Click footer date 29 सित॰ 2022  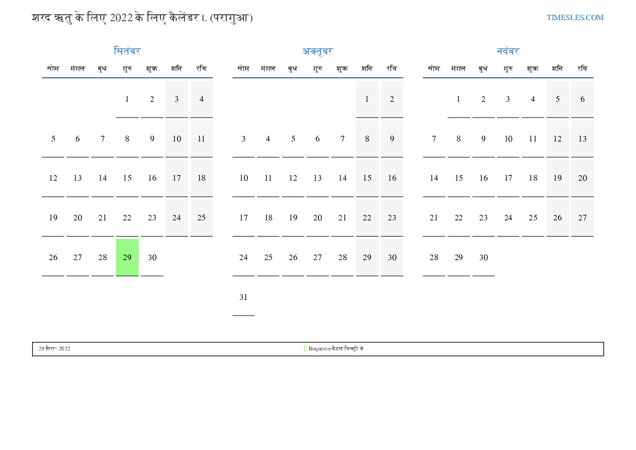tap(54, 349)
